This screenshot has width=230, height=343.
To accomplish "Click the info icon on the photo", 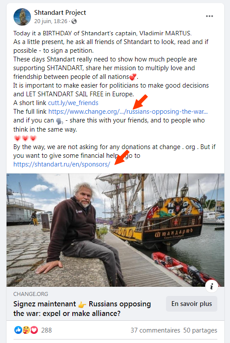I will click(211, 286).
